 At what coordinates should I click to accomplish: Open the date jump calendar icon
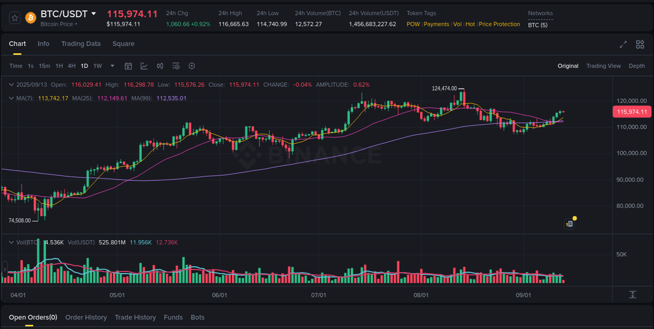pos(128,66)
